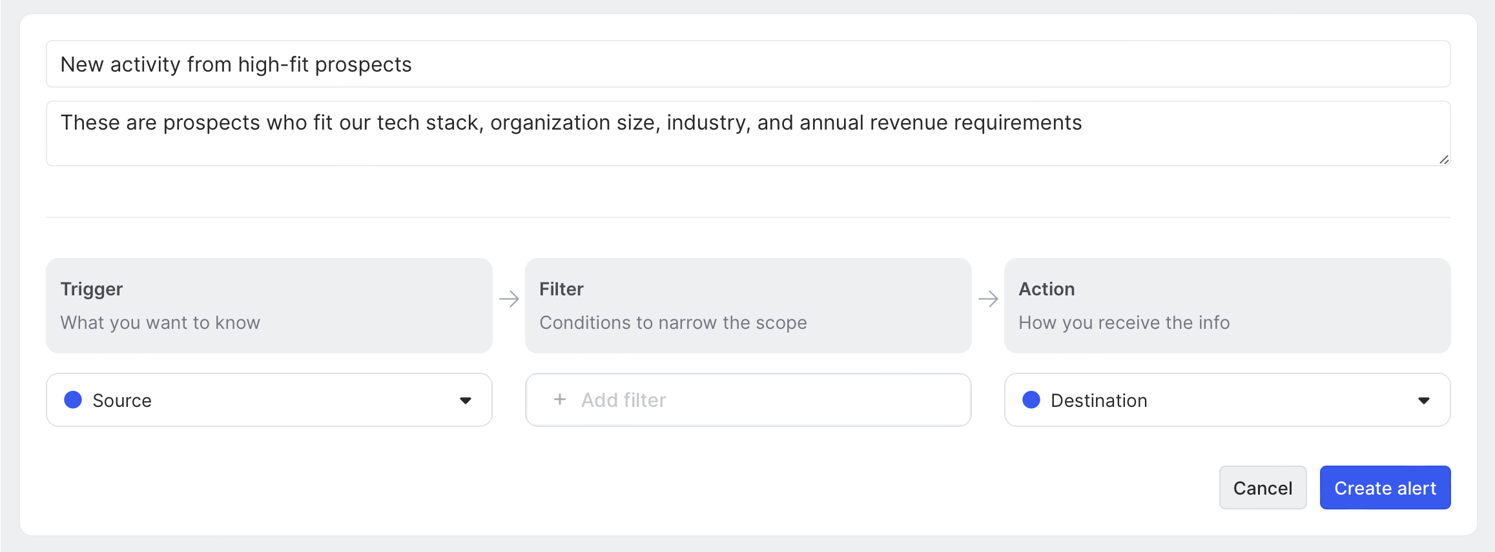Expand the Destination dropdown caret
Image resolution: width=1495 pixels, height=552 pixels.
(1423, 400)
